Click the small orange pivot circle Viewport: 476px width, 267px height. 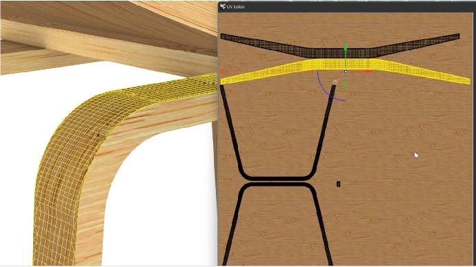(x=335, y=82)
